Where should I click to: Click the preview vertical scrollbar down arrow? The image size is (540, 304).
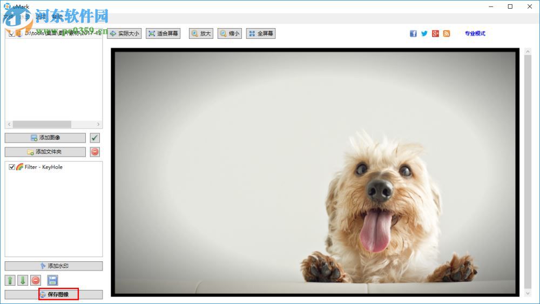tap(528, 293)
